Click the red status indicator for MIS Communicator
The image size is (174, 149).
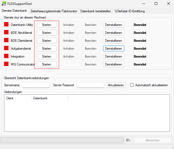point(6,64)
